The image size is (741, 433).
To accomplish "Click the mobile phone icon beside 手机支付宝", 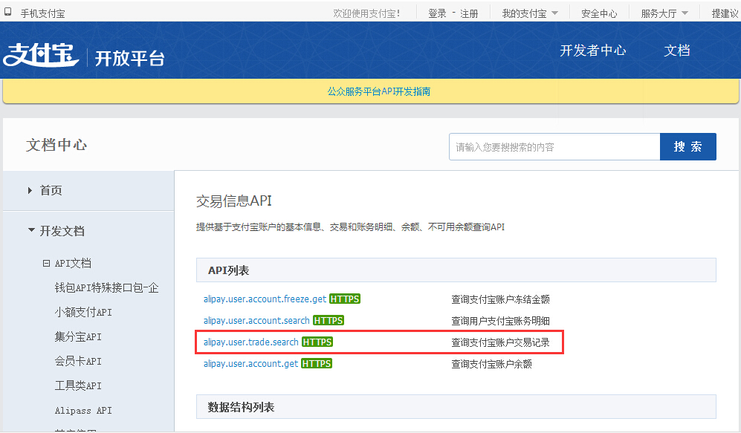I will pyautogui.click(x=8, y=12).
